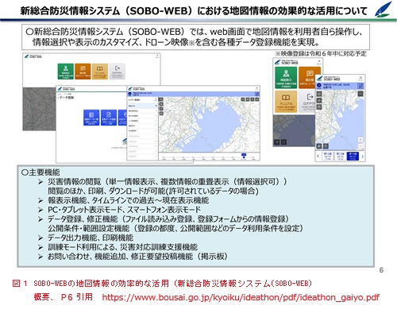Image resolution: width=397 pixels, height=325 pixels.
Task: Toggle the second layer row in layer list
Action: coord(142,110)
